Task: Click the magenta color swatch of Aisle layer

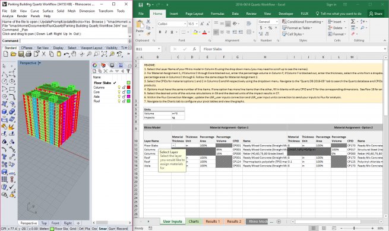Action: point(128,97)
